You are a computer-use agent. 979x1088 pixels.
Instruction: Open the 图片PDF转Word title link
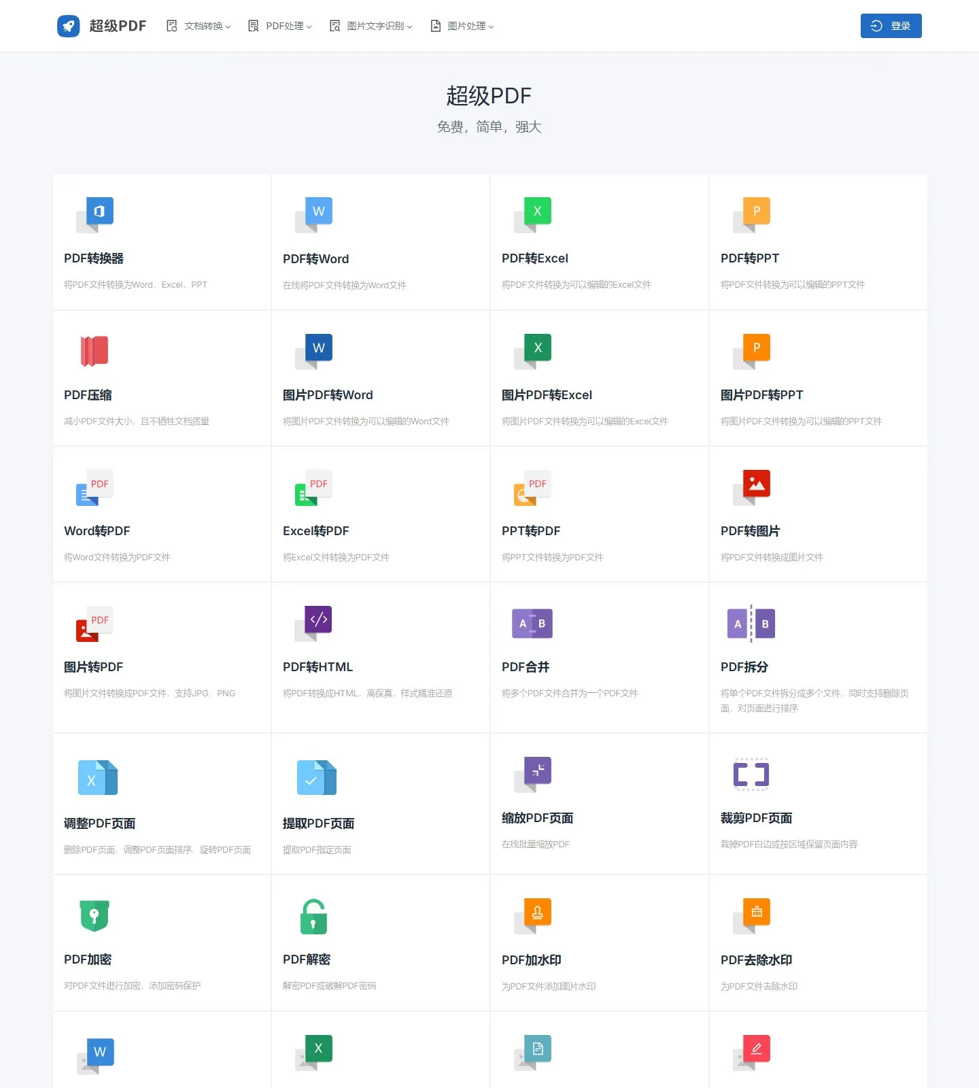(328, 395)
